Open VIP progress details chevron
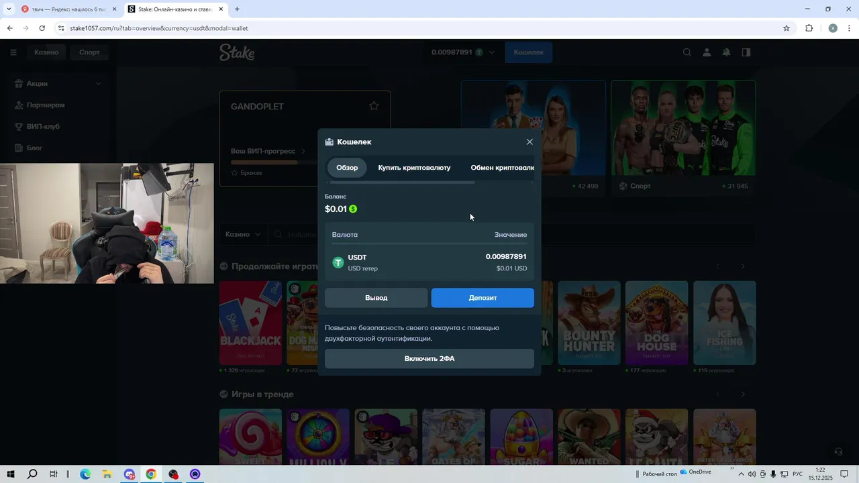The width and height of the screenshot is (859, 483). pos(303,151)
